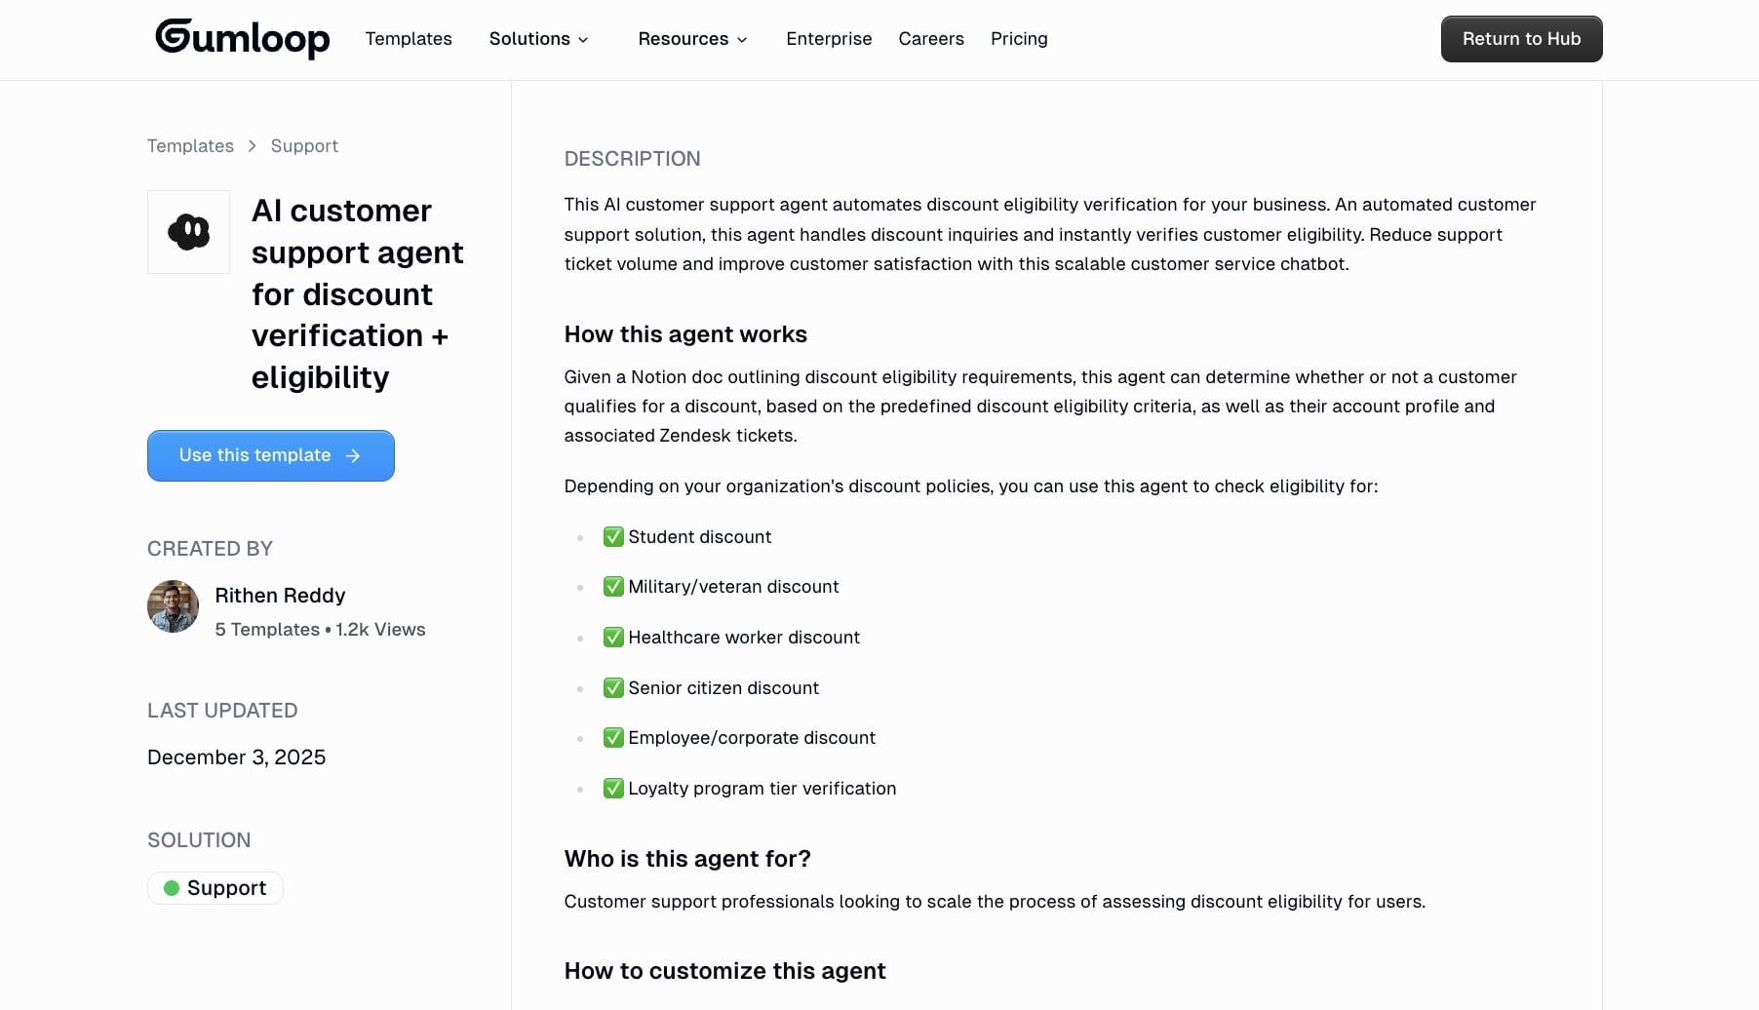Expand the breadcrumb chevron after Templates
1759x1010 pixels.
tap(252, 145)
